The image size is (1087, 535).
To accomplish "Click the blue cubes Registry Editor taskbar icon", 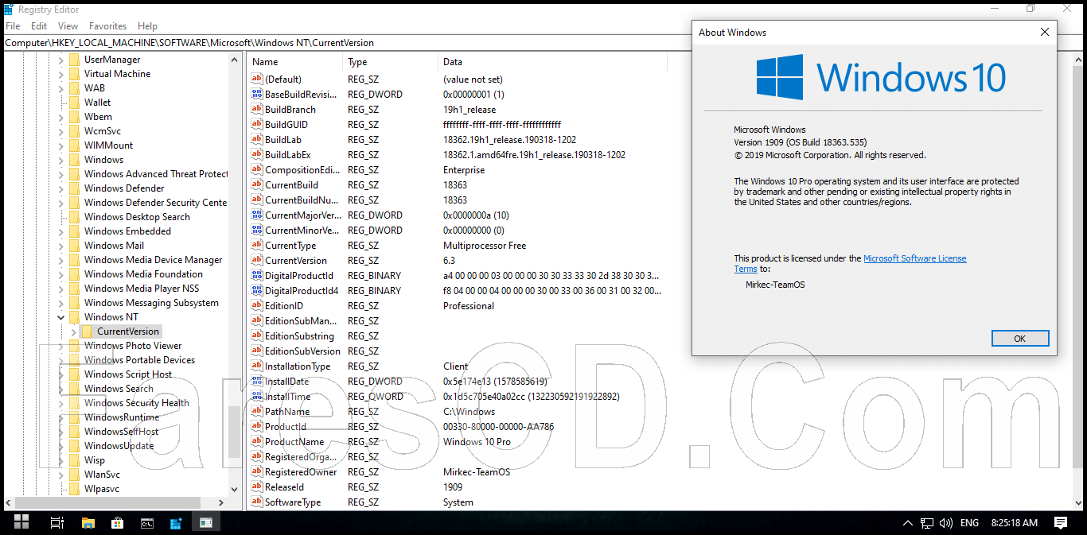I will [177, 522].
